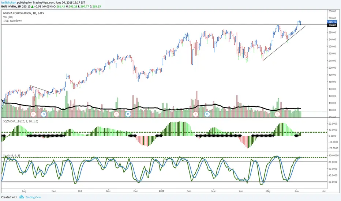Select the black 260.82 horizontal line label
Viewport: 341px width, 201px height.
(332, 25)
